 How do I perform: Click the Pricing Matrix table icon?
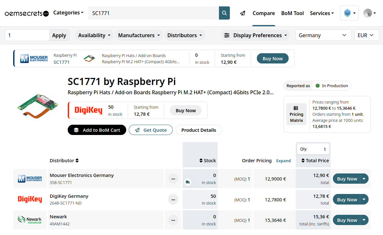click(x=296, y=108)
